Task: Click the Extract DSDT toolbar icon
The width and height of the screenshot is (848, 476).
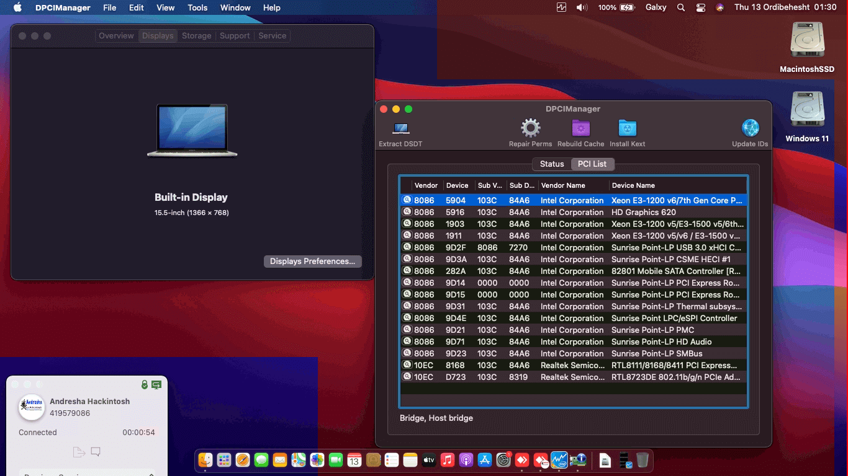Action: tap(401, 129)
